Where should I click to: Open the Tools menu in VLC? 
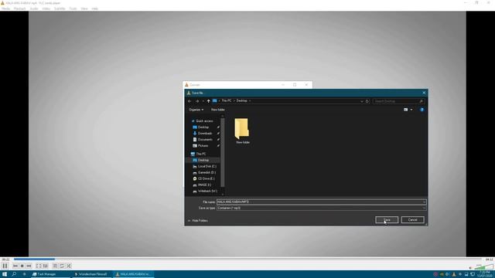click(x=73, y=8)
